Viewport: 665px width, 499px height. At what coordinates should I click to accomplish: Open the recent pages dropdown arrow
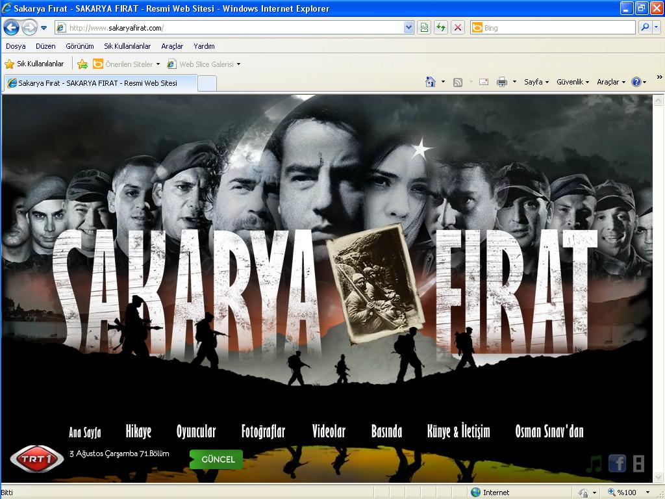pyautogui.click(x=44, y=28)
